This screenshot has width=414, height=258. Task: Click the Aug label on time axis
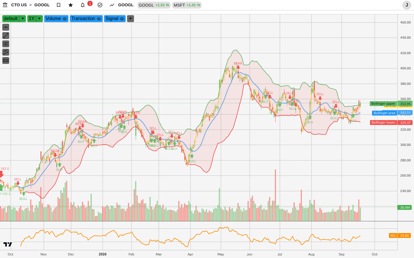point(311,254)
